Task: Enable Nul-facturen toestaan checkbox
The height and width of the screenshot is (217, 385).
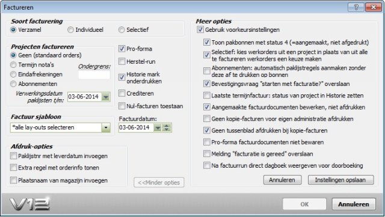Action: coord(122,106)
